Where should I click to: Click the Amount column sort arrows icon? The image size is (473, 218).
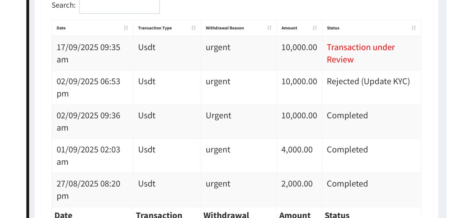point(315,28)
